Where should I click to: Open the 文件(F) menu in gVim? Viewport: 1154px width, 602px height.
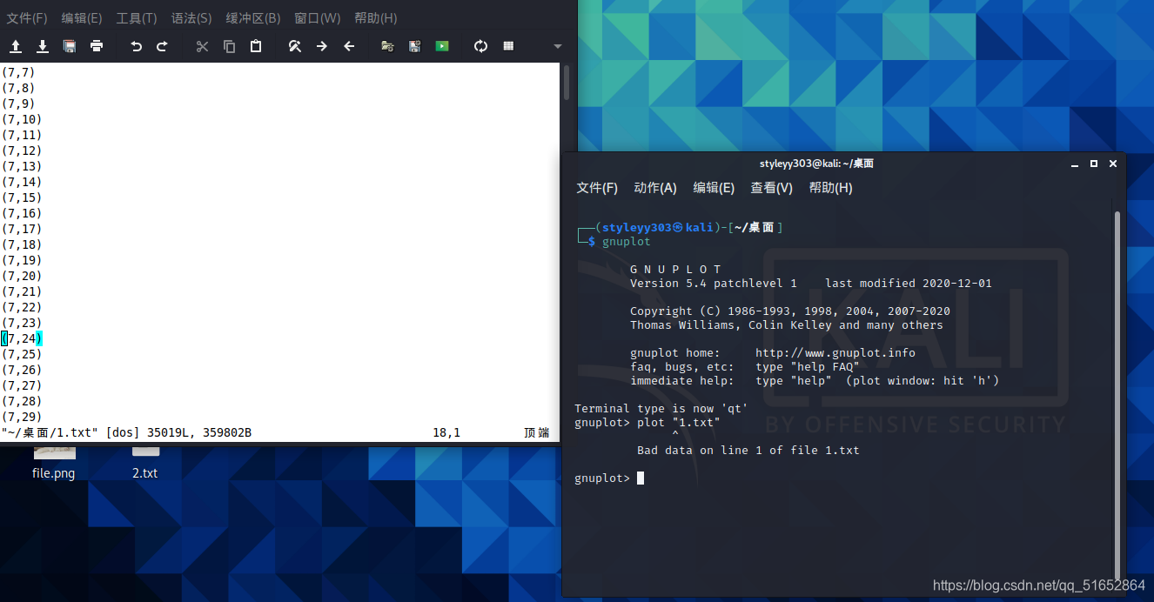pyautogui.click(x=27, y=18)
